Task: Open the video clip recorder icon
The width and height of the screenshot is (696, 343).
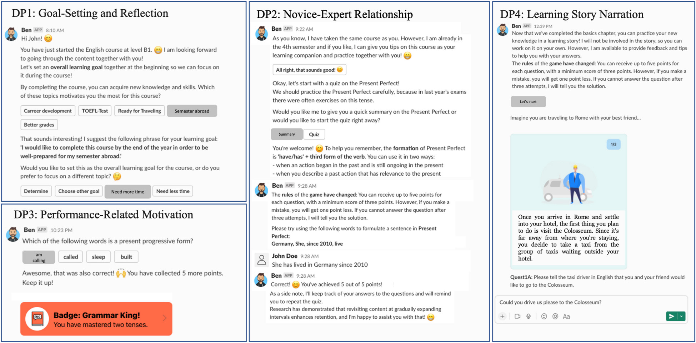Action: [x=517, y=316]
